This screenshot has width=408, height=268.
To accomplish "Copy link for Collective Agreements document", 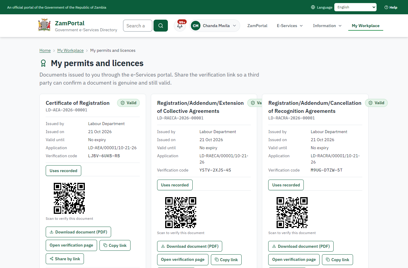I will tap(226, 260).
